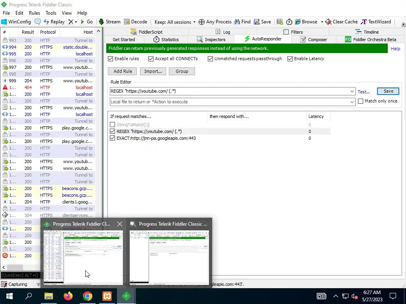
Task: Open File Explorer from taskbar
Action: click(48, 296)
